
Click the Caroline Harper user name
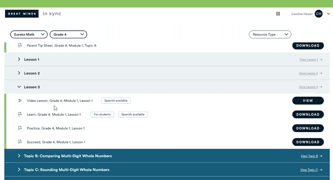pyautogui.click(x=302, y=14)
